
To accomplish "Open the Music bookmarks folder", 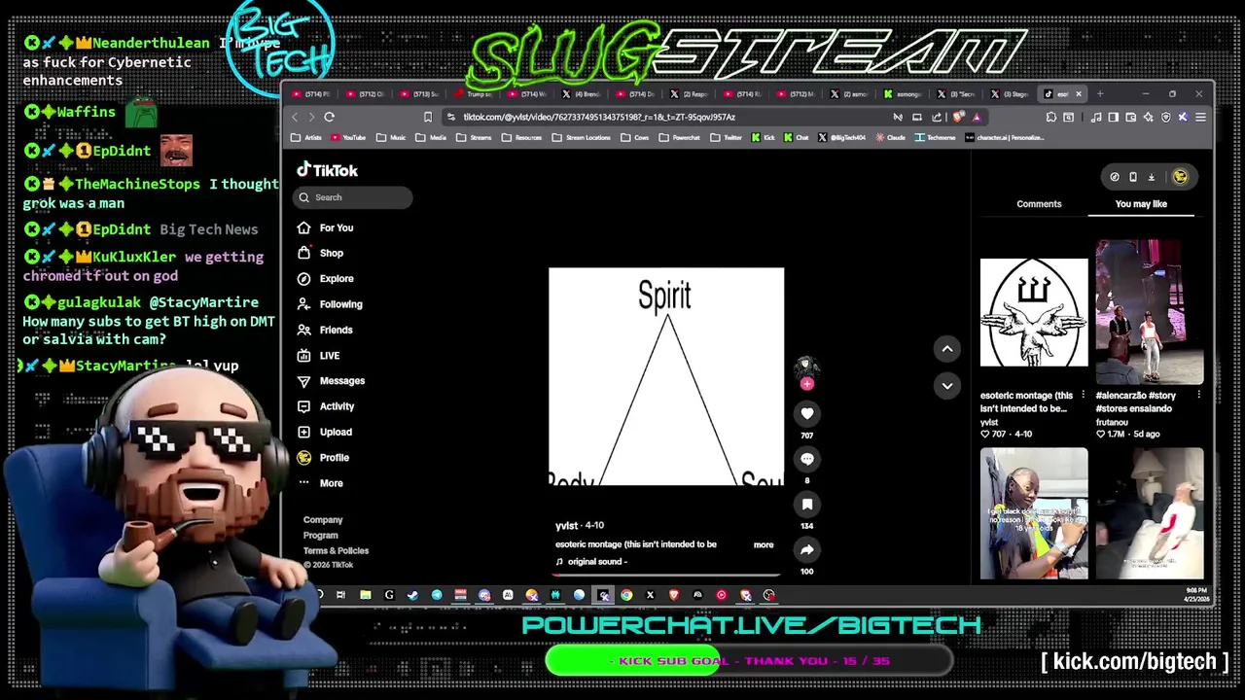I will point(391,138).
